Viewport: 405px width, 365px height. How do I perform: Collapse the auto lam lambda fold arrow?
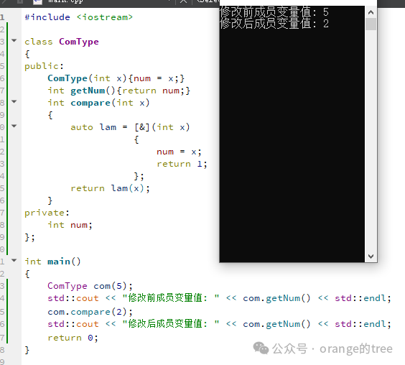point(14,126)
